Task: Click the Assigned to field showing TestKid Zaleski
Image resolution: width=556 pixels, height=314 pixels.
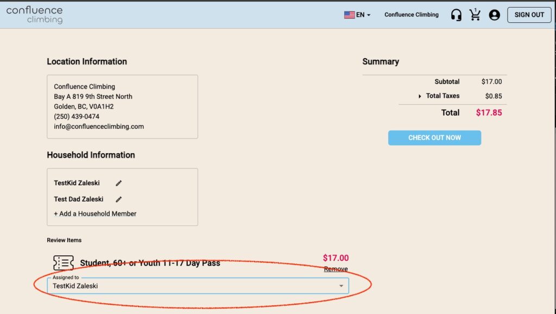Action: pyautogui.click(x=198, y=286)
